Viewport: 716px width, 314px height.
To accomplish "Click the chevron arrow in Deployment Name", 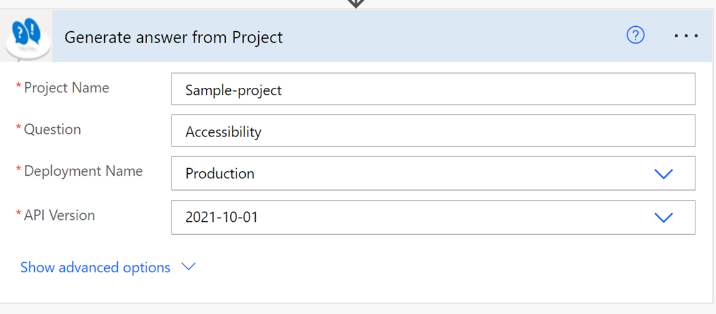I will coord(664,174).
